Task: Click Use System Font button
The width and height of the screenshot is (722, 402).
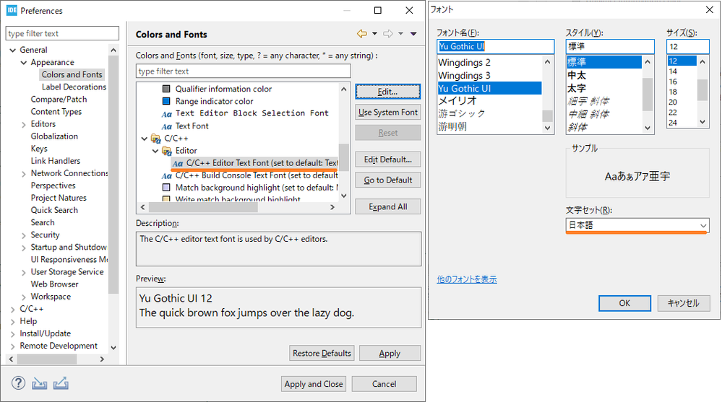Action: pos(387,113)
